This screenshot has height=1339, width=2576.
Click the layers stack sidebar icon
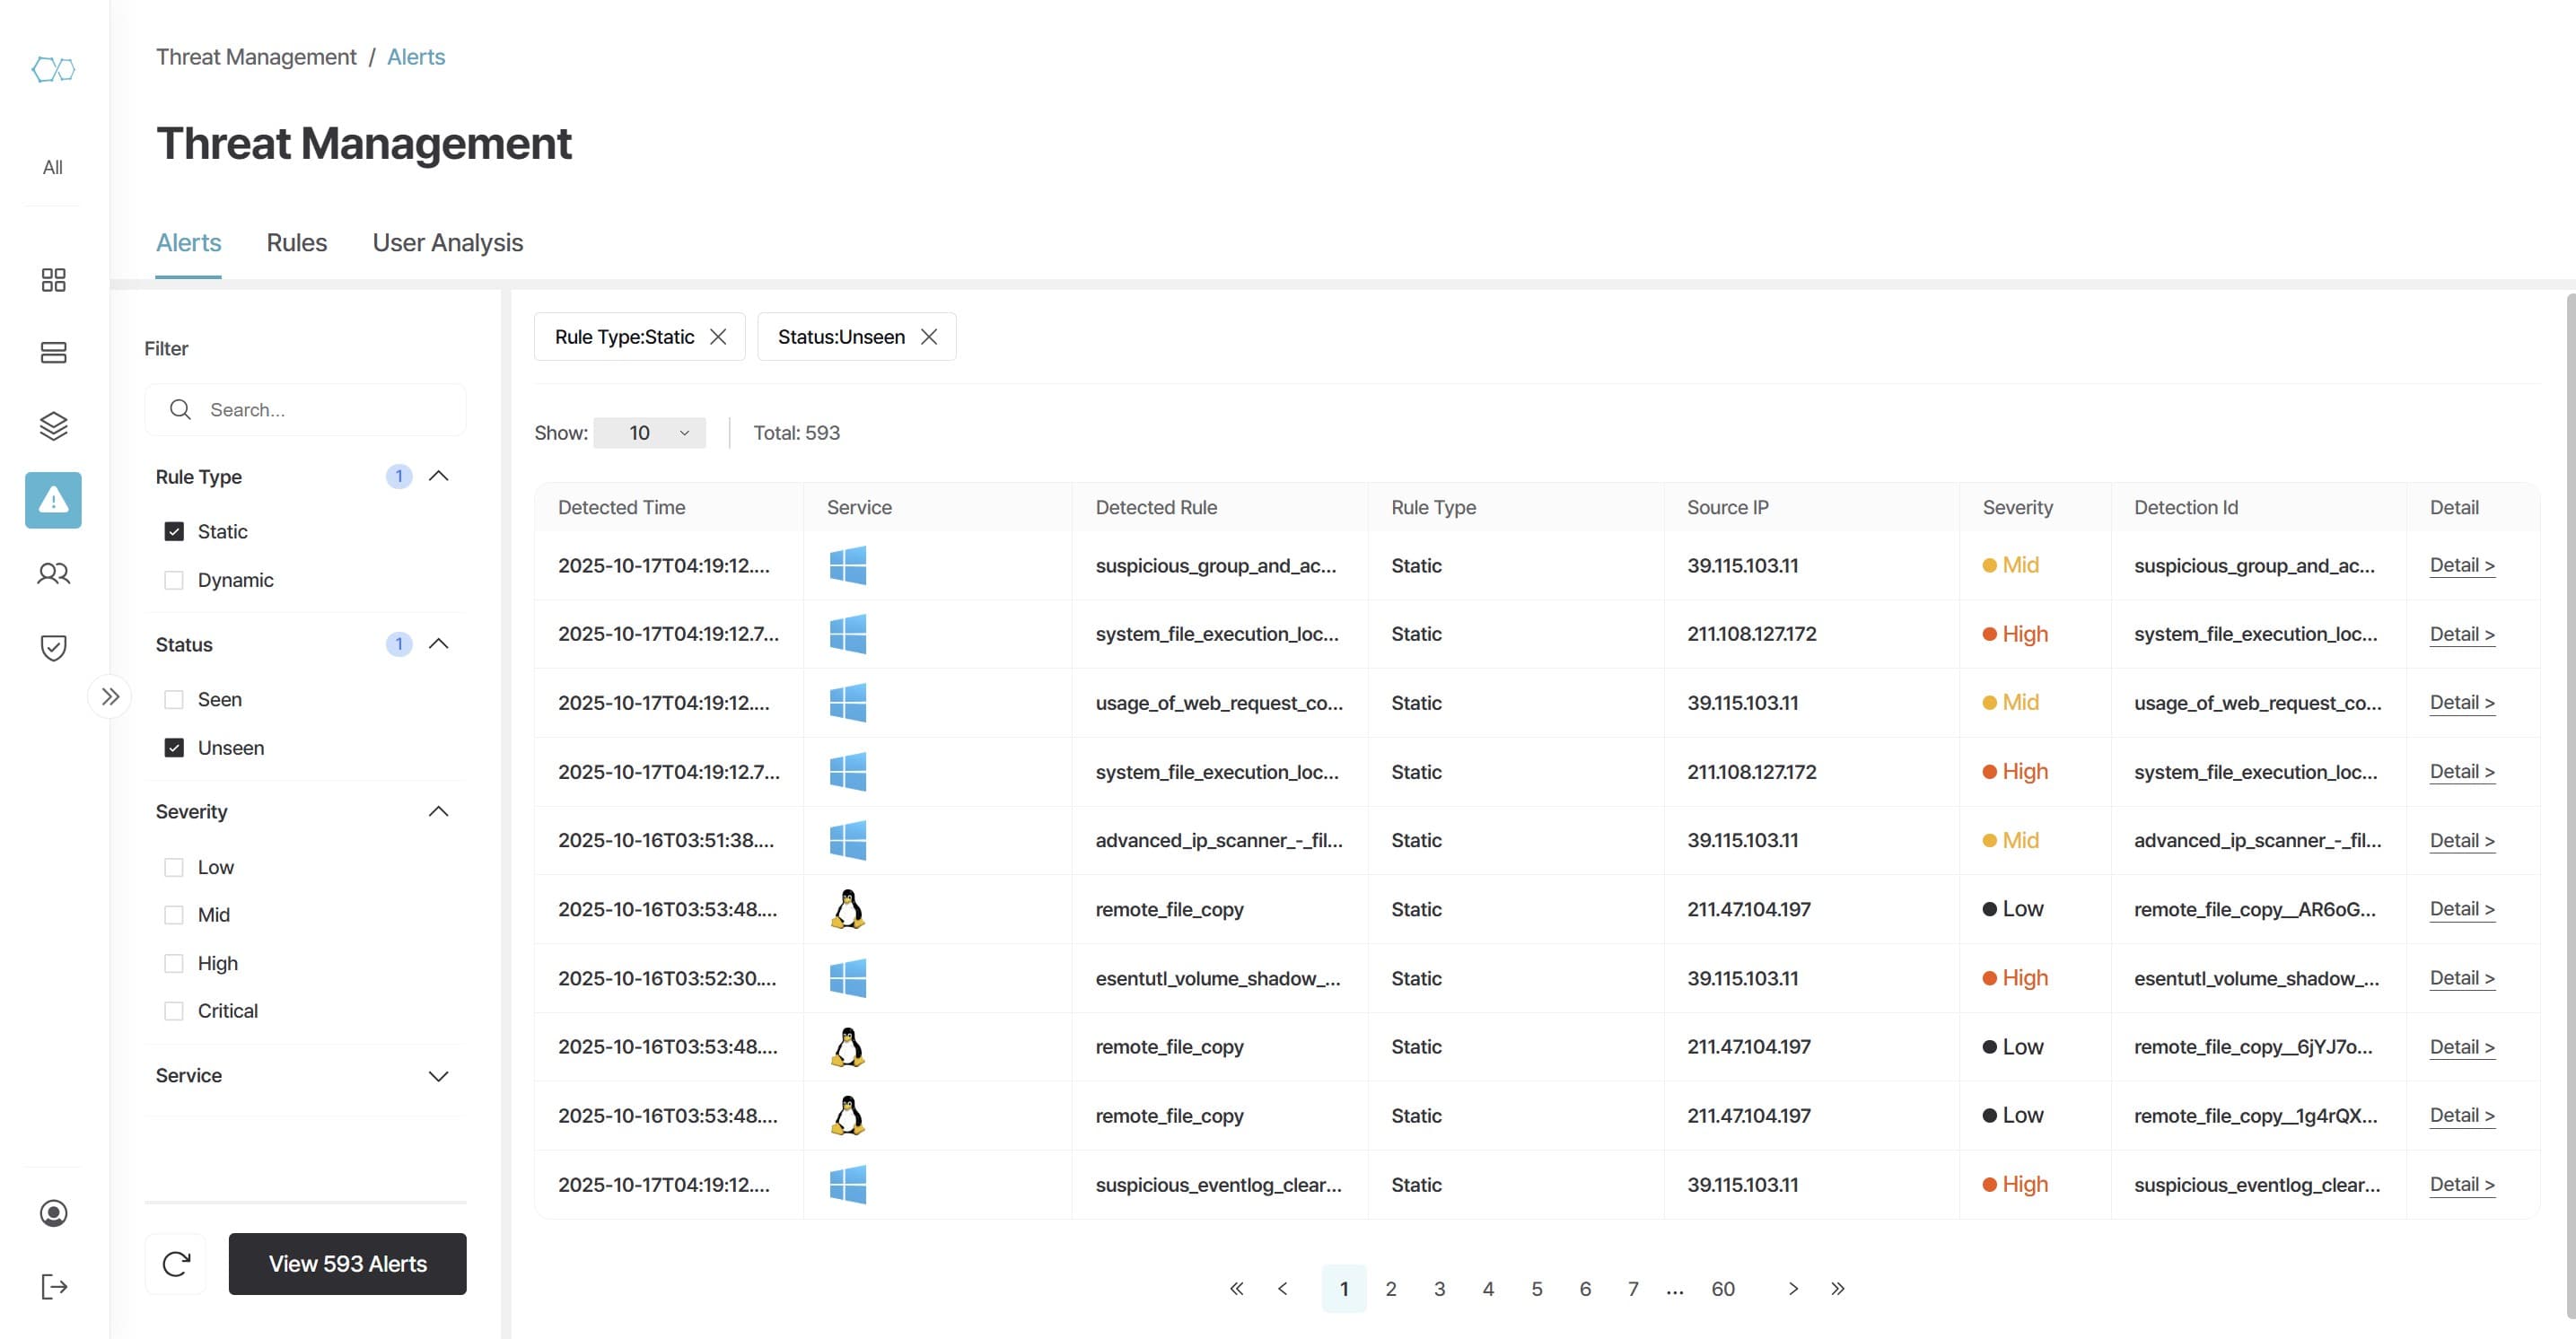click(x=53, y=426)
